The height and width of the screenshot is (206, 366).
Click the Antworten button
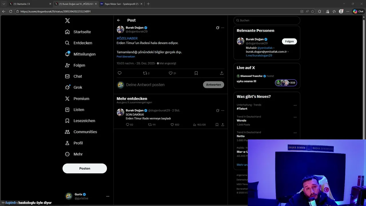click(x=214, y=85)
